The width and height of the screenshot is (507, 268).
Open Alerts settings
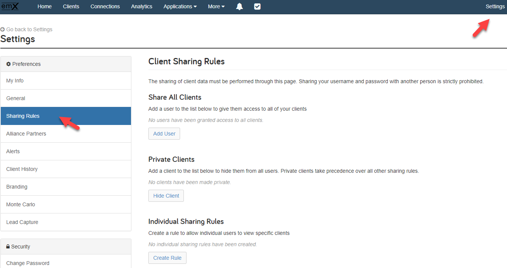coord(66,151)
